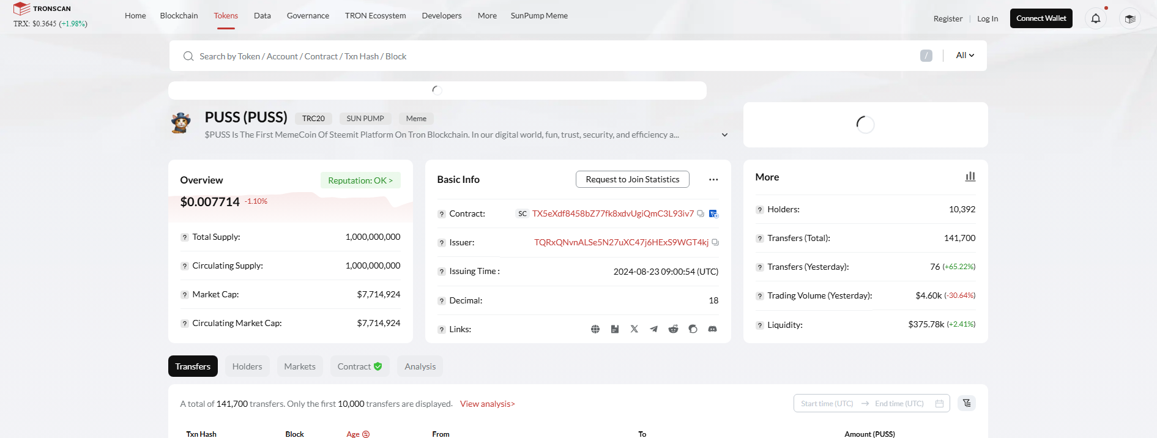Open the SunPump Meme nav item
Screen dimensions: 1157x438
539,16
